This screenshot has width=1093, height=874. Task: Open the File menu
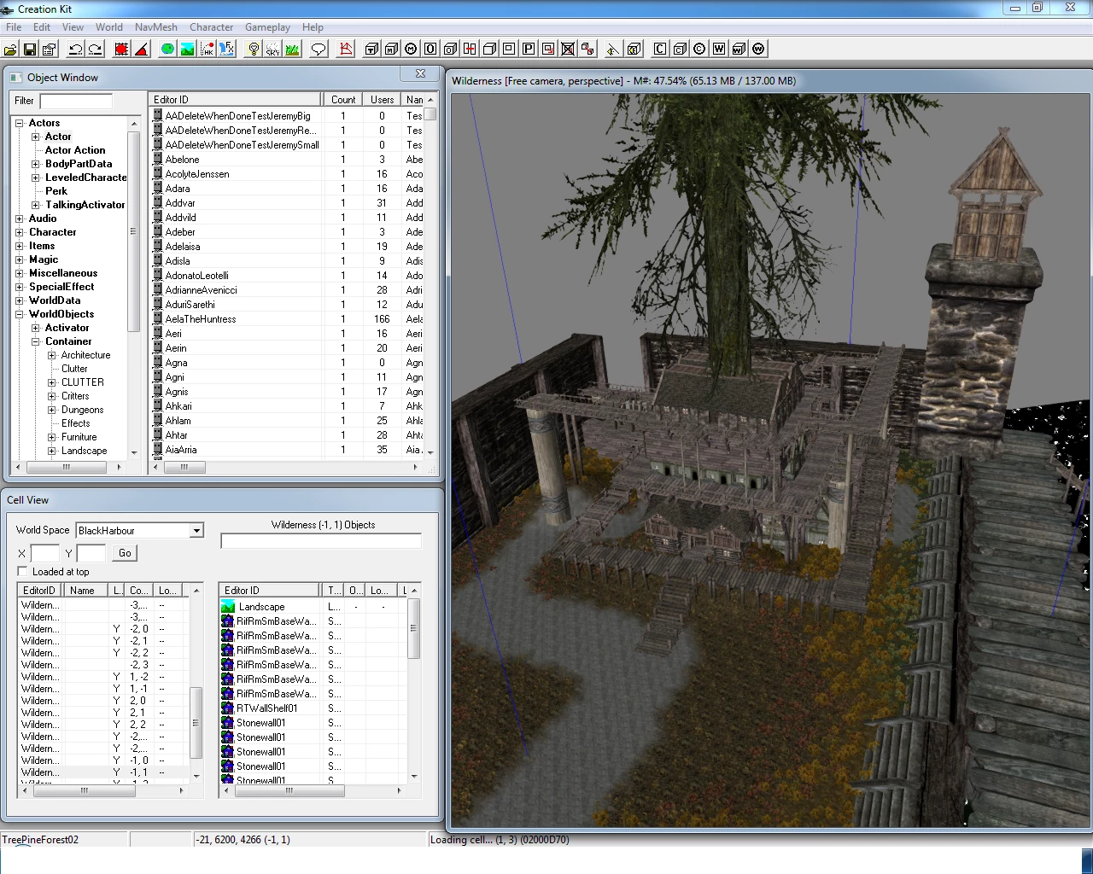pyautogui.click(x=14, y=27)
